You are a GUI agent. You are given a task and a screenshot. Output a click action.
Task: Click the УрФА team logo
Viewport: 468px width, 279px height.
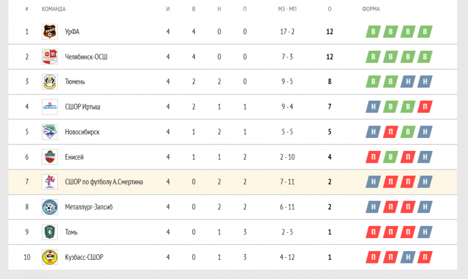[x=49, y=32]
